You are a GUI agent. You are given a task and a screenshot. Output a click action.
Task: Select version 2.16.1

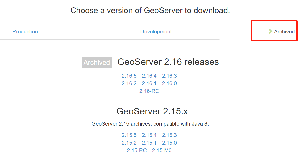(x=149, y=83)
